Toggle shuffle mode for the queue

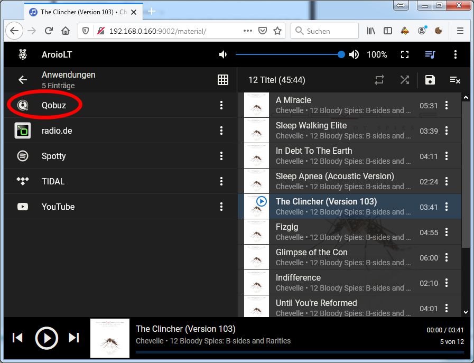pos(404,80)
